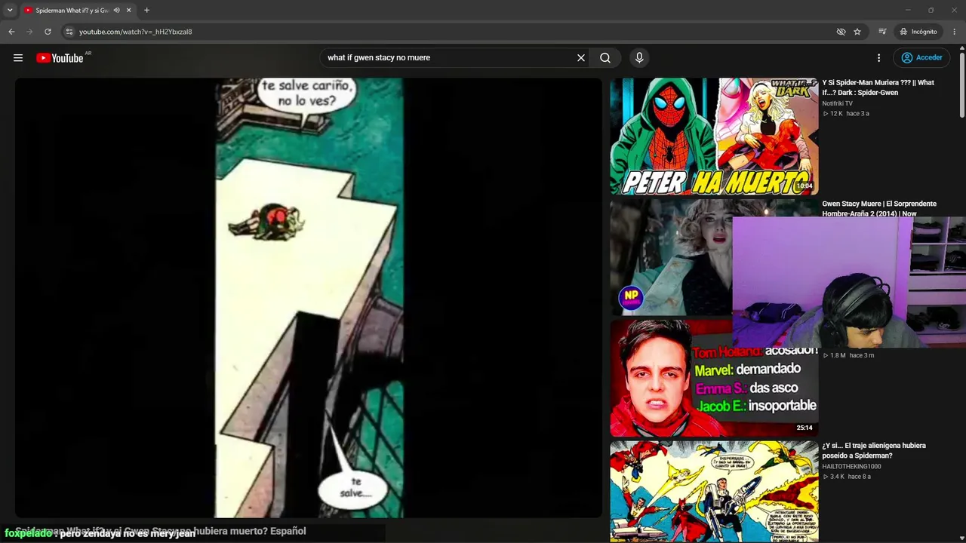Click the '1.8 M hace 3 m' stats
The height and width of the screenshot is (543, 966).
coord(848,355)
